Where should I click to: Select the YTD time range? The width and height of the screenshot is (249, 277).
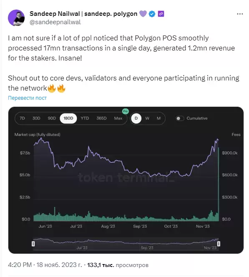click(85, 118)
